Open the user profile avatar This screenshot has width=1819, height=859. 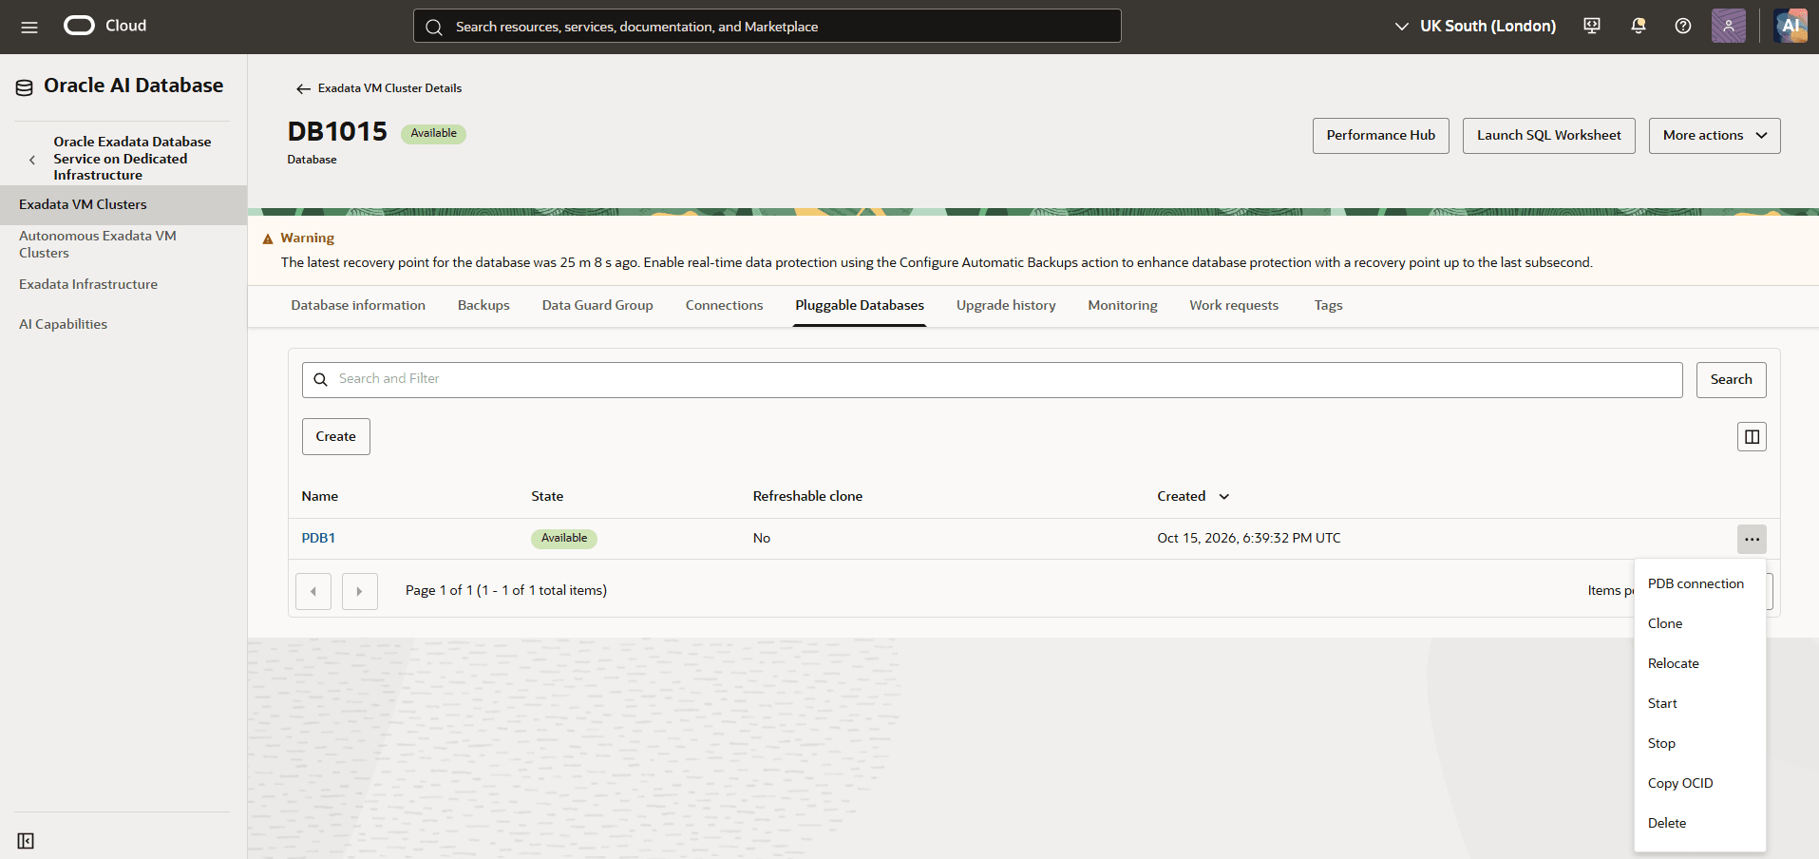(x=1729, y=26)
